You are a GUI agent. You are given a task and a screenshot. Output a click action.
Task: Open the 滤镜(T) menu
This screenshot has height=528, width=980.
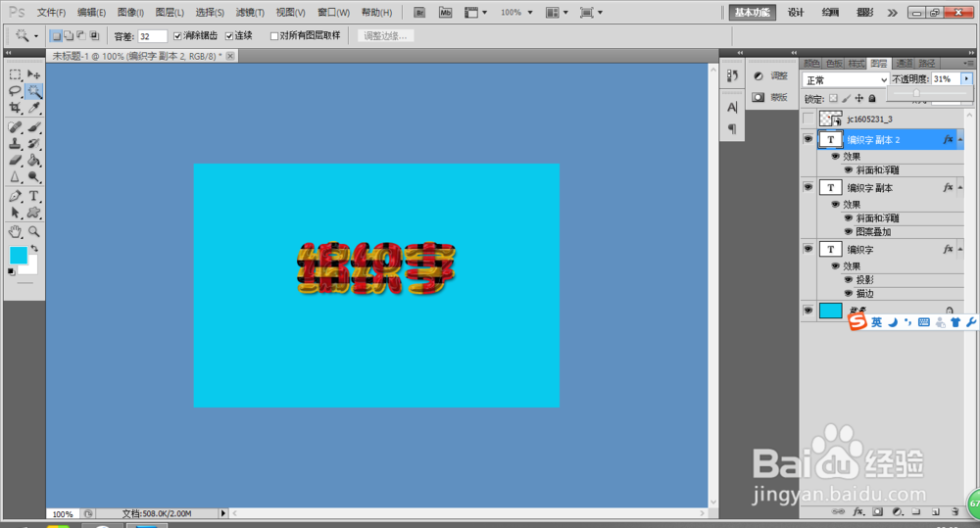(250, 13)
